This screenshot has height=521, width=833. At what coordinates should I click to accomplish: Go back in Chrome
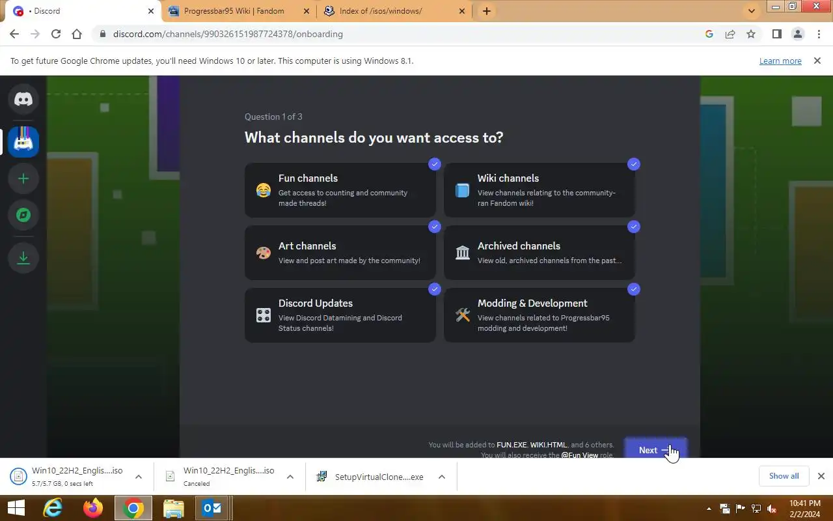14,34
